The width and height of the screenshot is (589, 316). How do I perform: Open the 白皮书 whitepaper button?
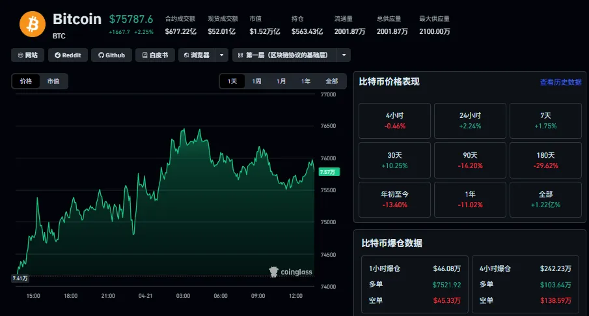tap(155, 55)
